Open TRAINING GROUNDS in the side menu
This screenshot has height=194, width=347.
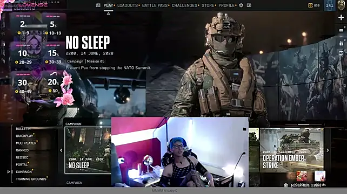31,179
